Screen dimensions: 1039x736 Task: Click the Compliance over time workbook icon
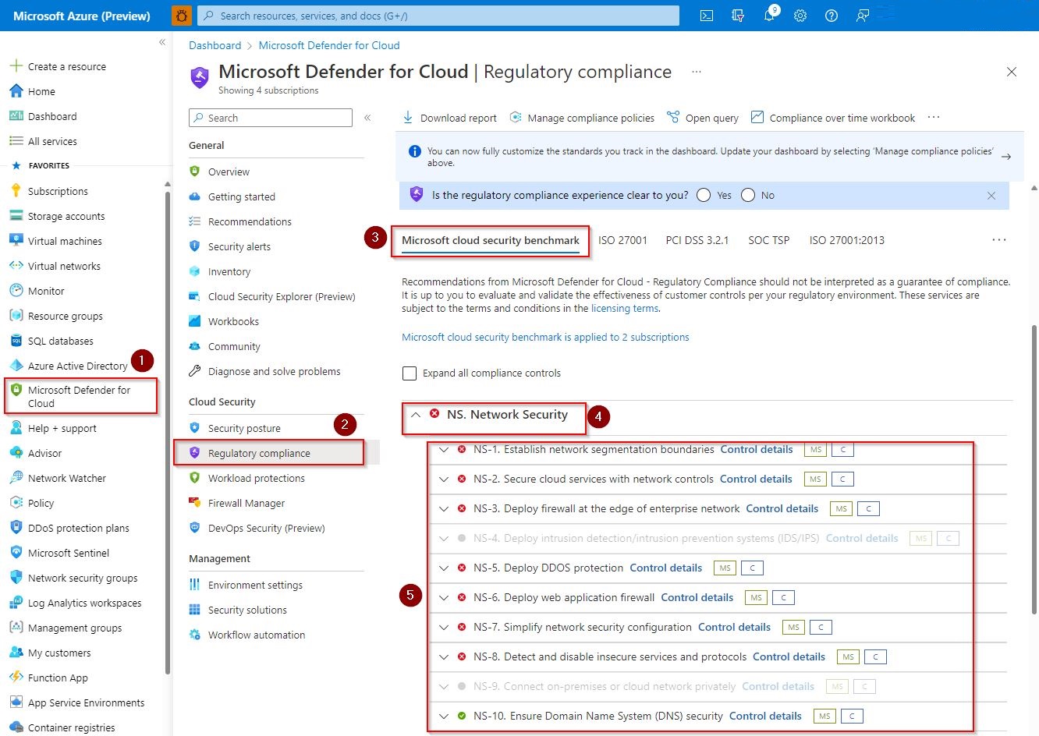pos(757,118)
